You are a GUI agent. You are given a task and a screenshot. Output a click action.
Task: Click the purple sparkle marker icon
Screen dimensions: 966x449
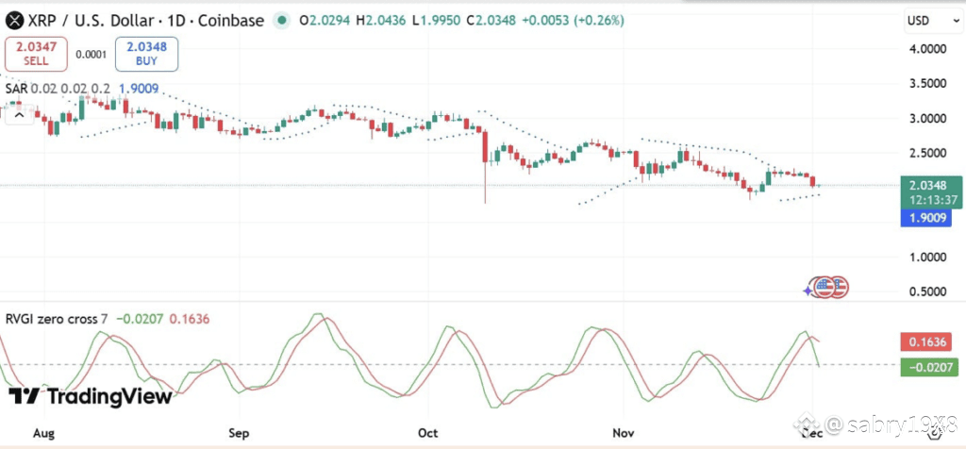[x=808, y=291]
